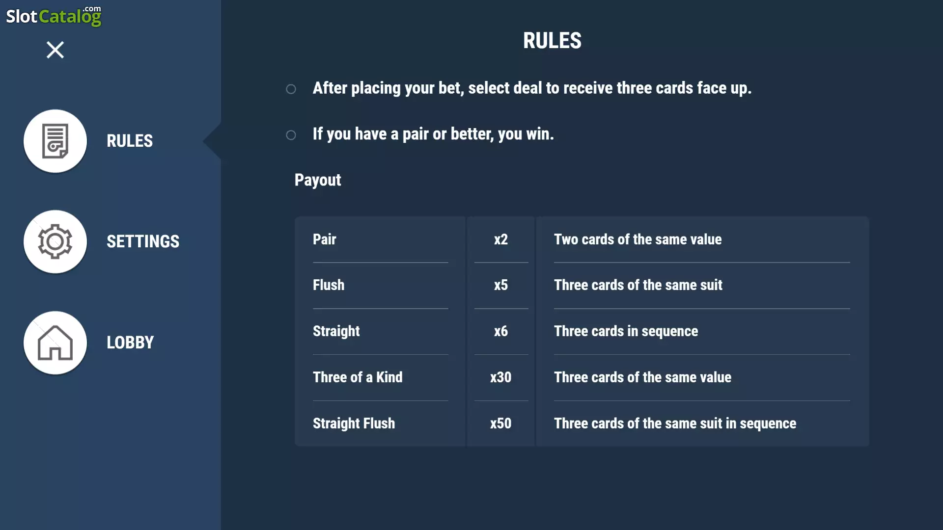Image resolution: width=943 pixels, height=530 pixels.
Task: Click the RULES page title
Action: pos(552,40)
